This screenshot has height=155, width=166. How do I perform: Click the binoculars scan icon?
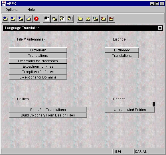(x=47, y=19)
